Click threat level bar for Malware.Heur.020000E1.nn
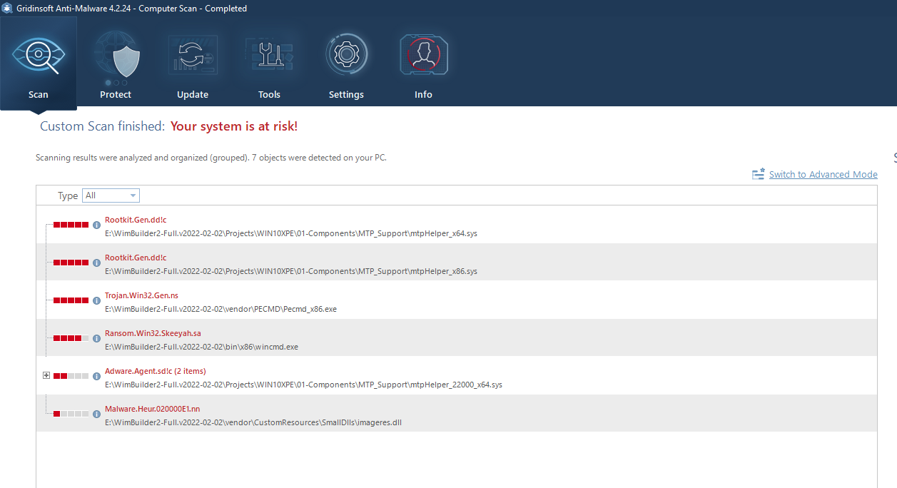897x488 pixels. click(71, 414)
